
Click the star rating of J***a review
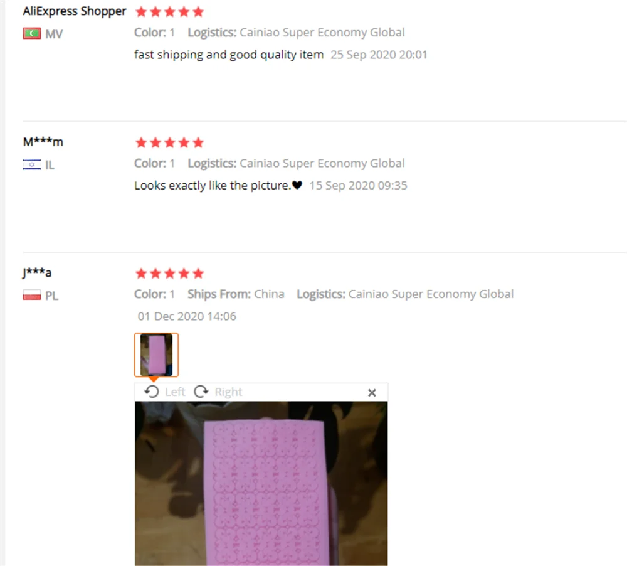(169, 274)
